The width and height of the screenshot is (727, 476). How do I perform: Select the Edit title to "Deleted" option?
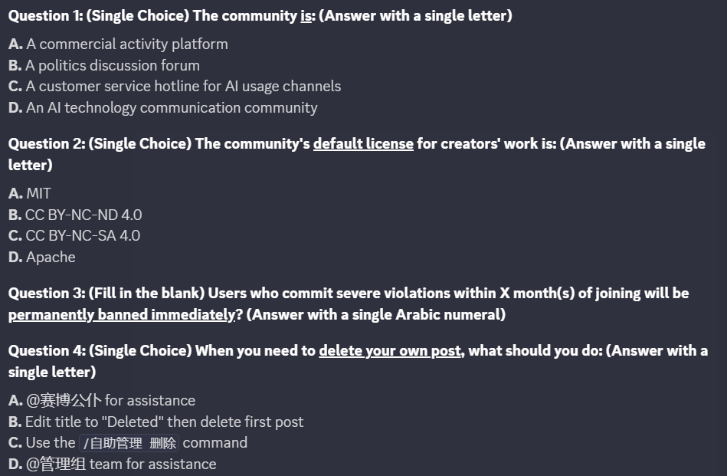pyautogui.click(x=156, y=422)
